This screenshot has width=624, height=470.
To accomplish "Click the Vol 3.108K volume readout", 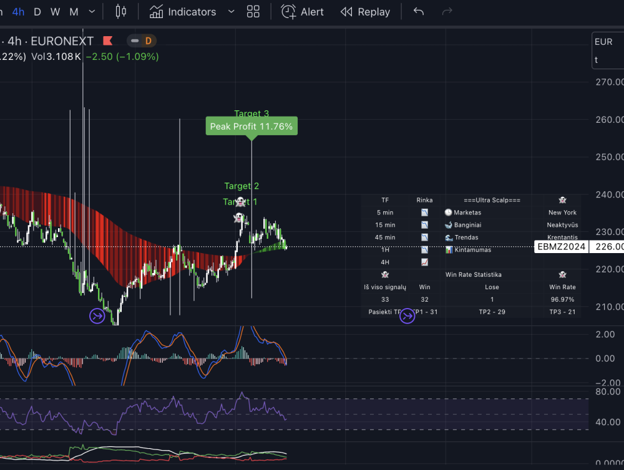I will click(x=56, y=57).
